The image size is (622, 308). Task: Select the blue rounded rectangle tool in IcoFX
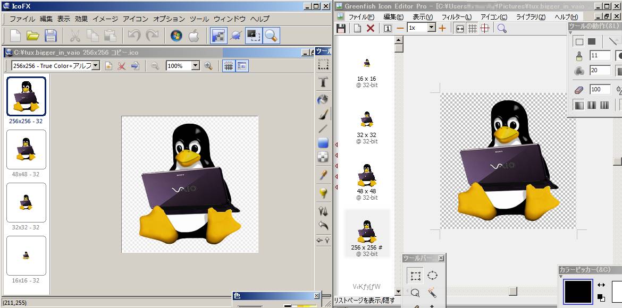tap(324, 143)
